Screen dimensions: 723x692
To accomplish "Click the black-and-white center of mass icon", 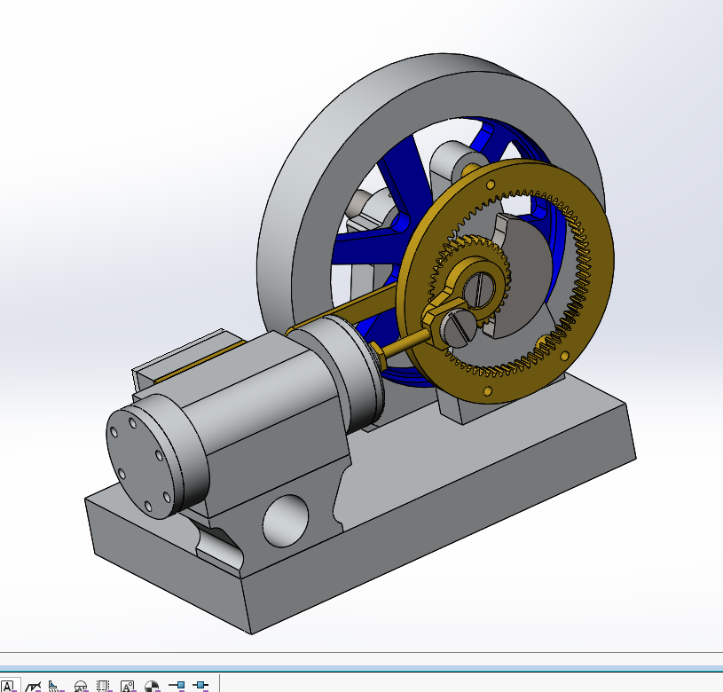I will 151,686.
